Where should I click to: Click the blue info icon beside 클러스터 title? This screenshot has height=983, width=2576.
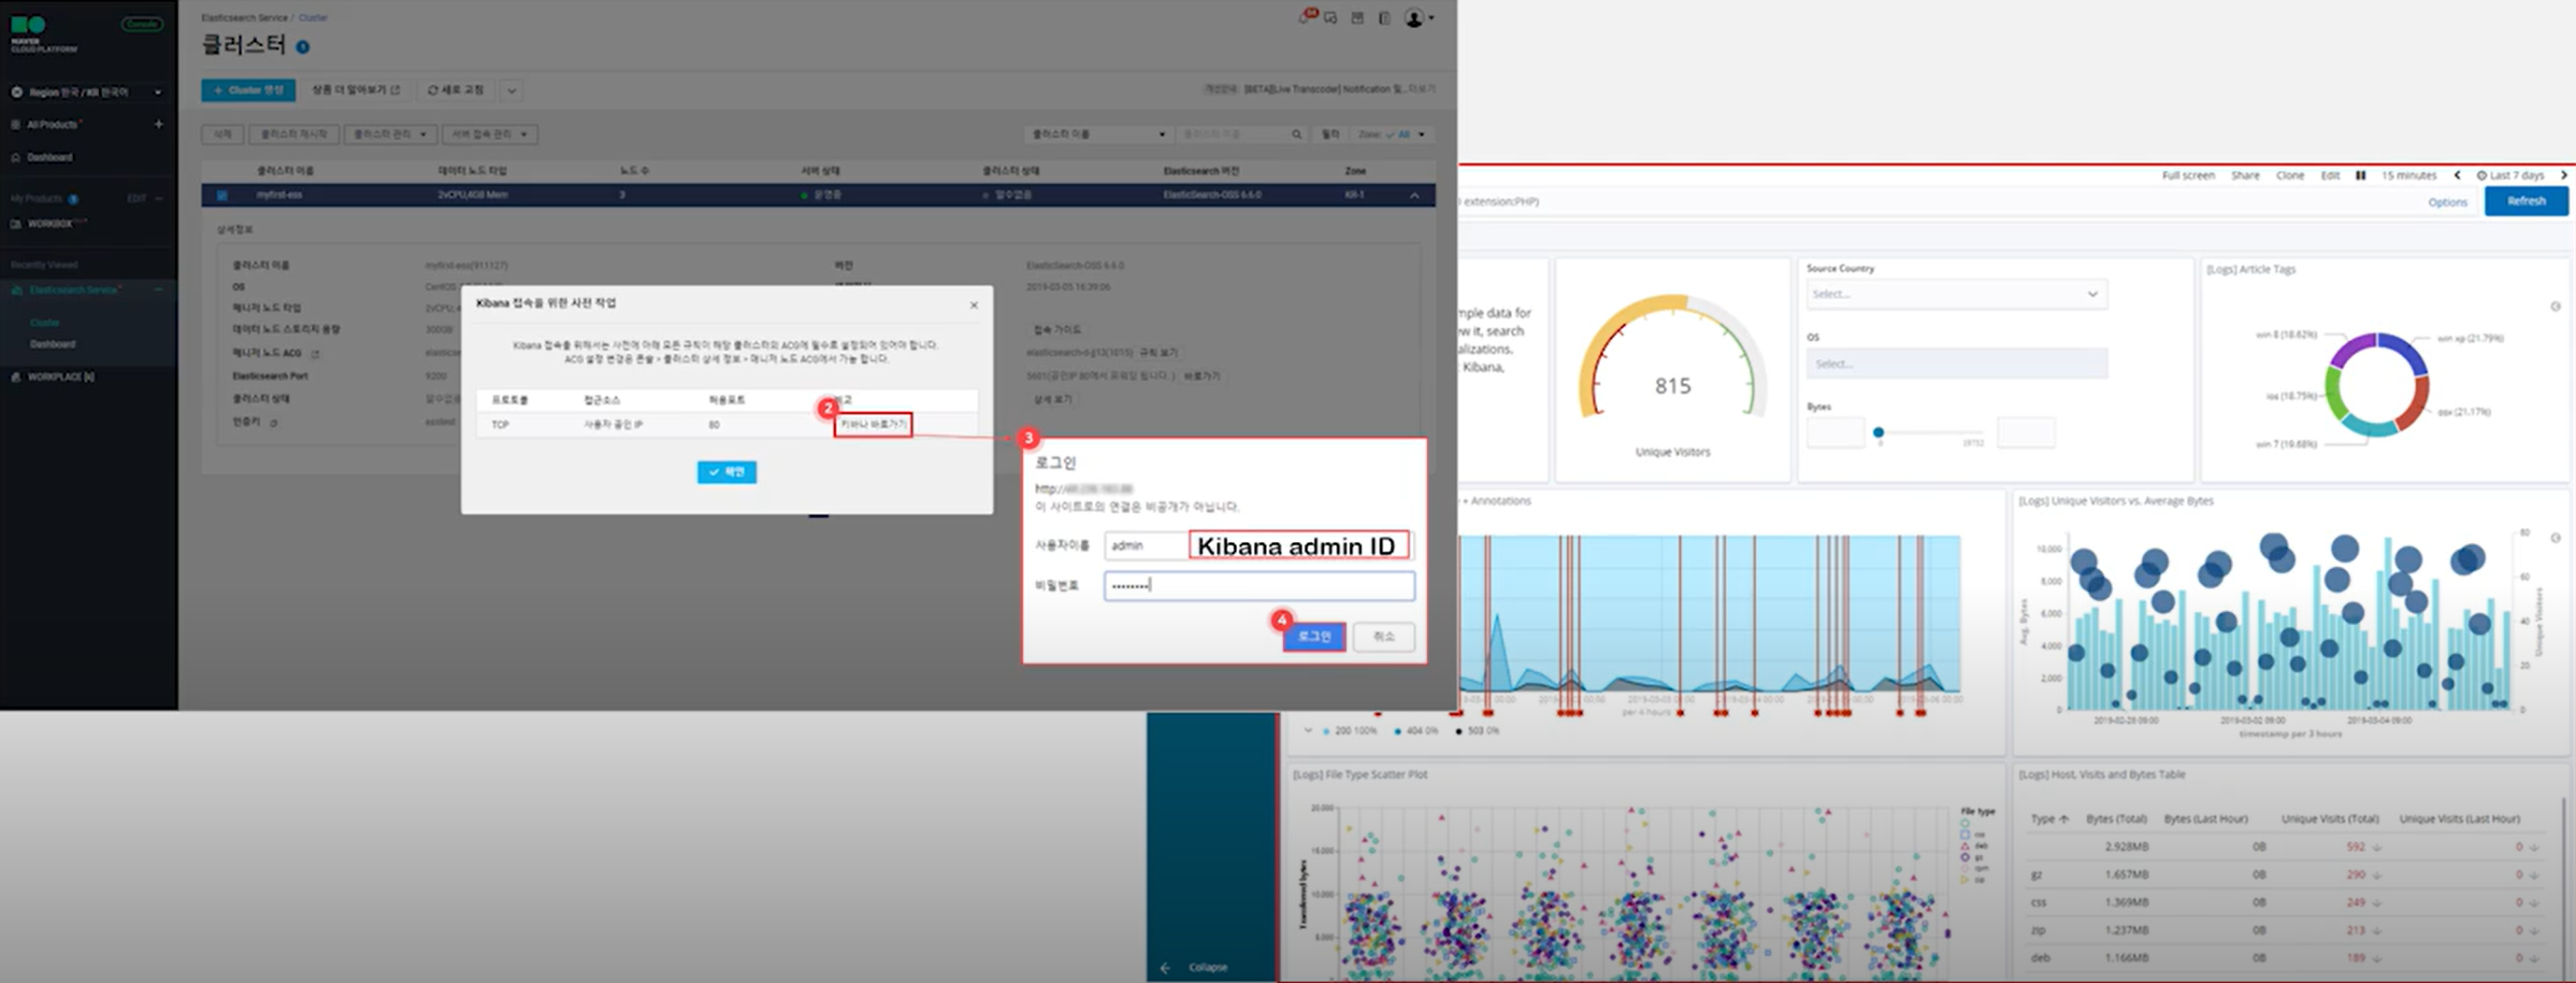click(x=302, y=47)
